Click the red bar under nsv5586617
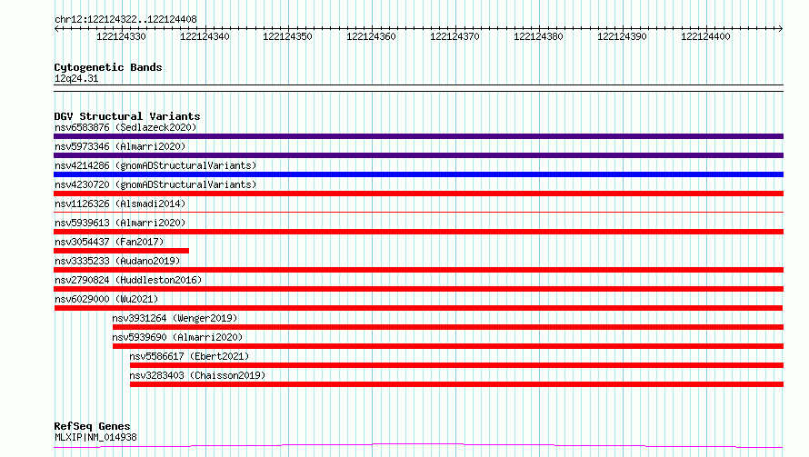The image size is (809, 457). coord(456,365)
